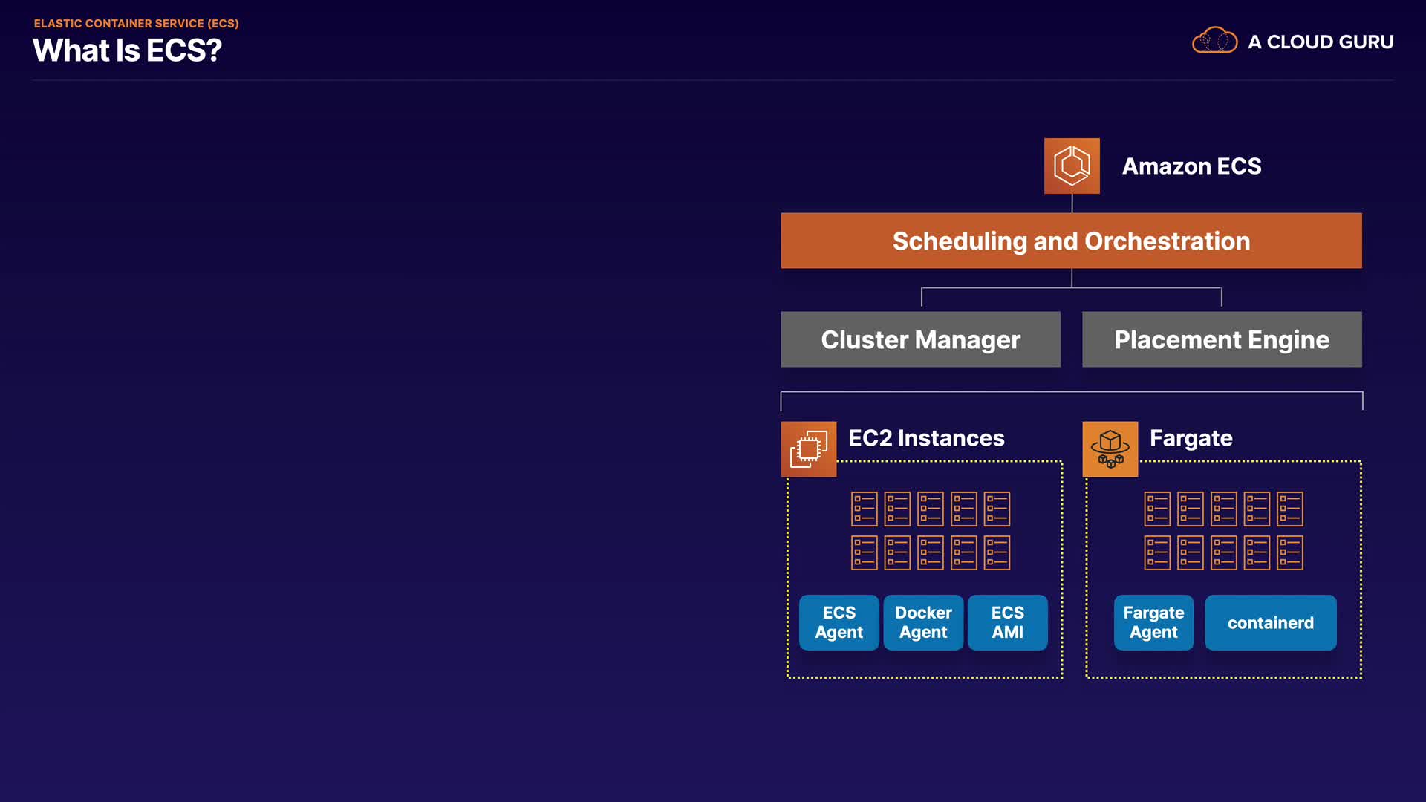1426x802 pixels.
Task: Click last bottom-row server icon in Fargate group
Action: [1290, 552]
